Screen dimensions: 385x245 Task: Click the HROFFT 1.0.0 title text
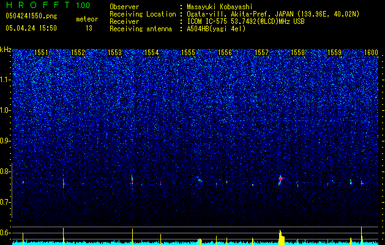(x=48, y=5)
